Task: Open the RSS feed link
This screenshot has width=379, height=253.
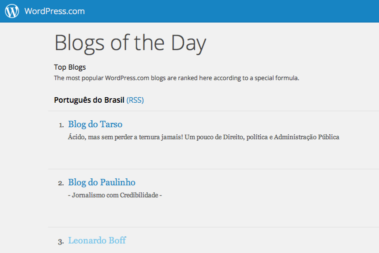Action: [x=135, y=100]
